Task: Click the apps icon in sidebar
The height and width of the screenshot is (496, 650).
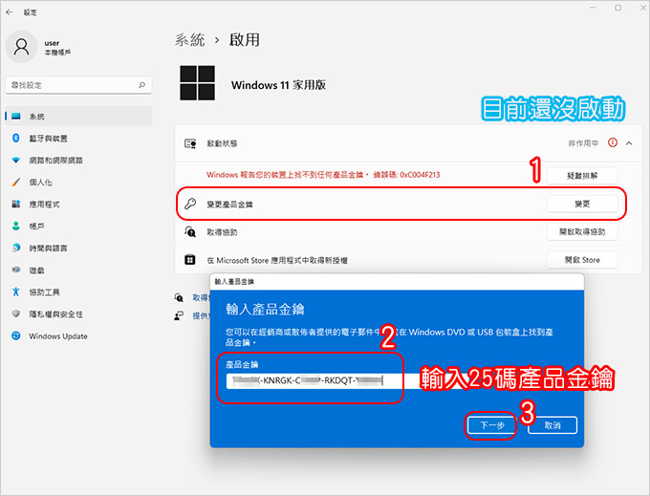Action: click(x=16, y=204)
